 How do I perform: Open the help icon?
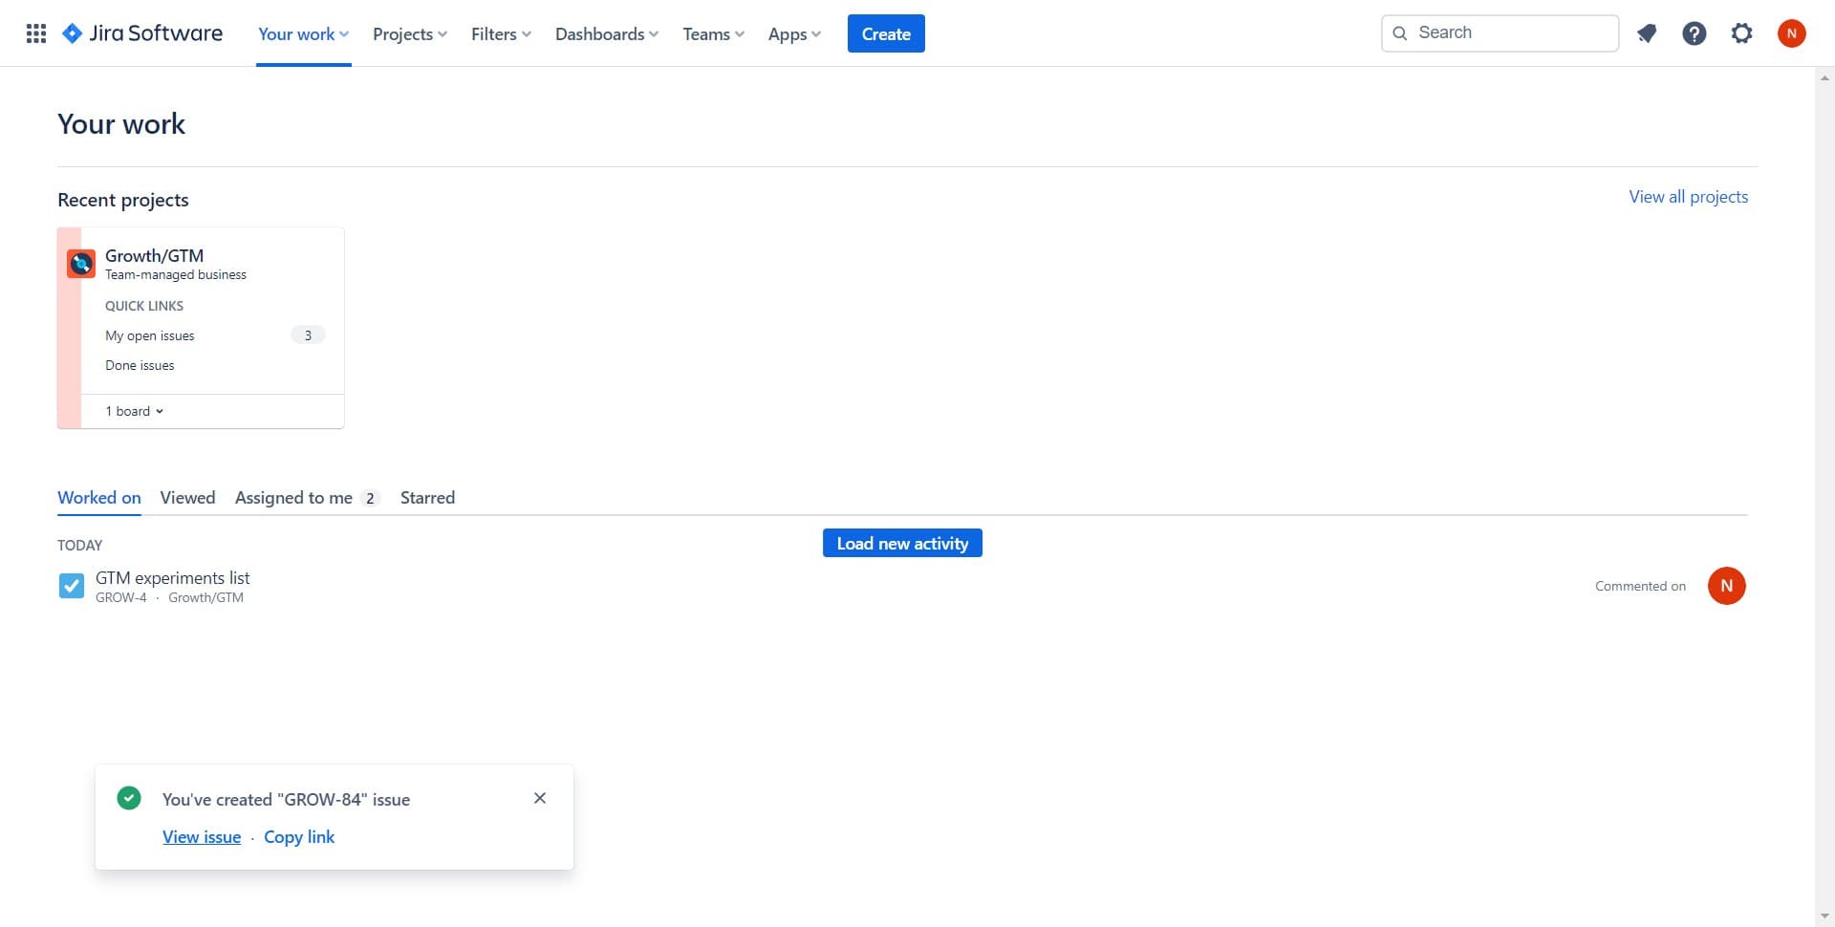(x=1694, y=32)
